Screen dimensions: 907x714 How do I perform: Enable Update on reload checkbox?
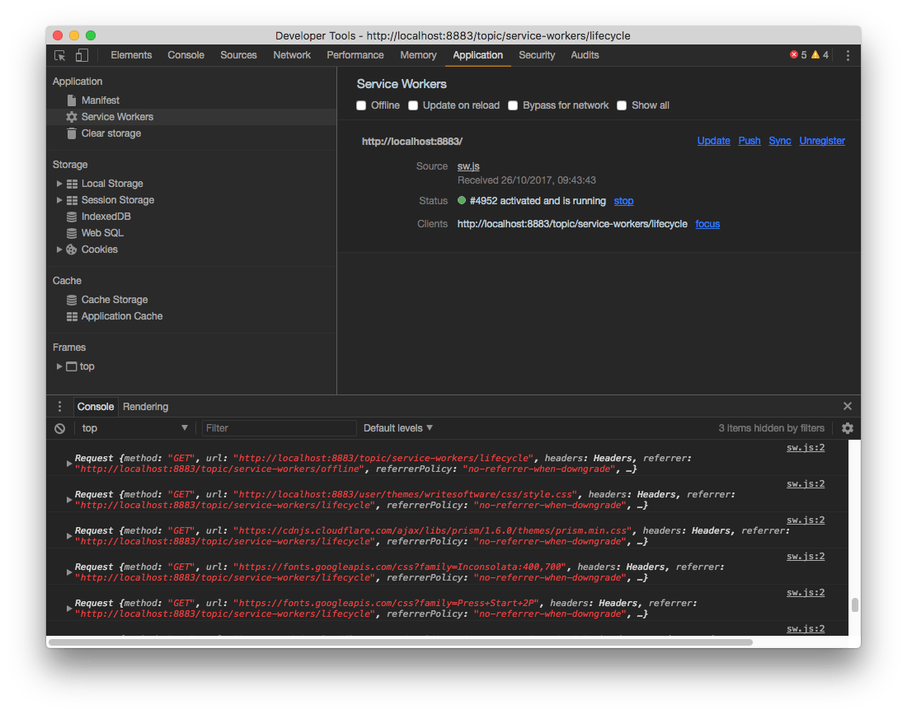coord(414,105)
